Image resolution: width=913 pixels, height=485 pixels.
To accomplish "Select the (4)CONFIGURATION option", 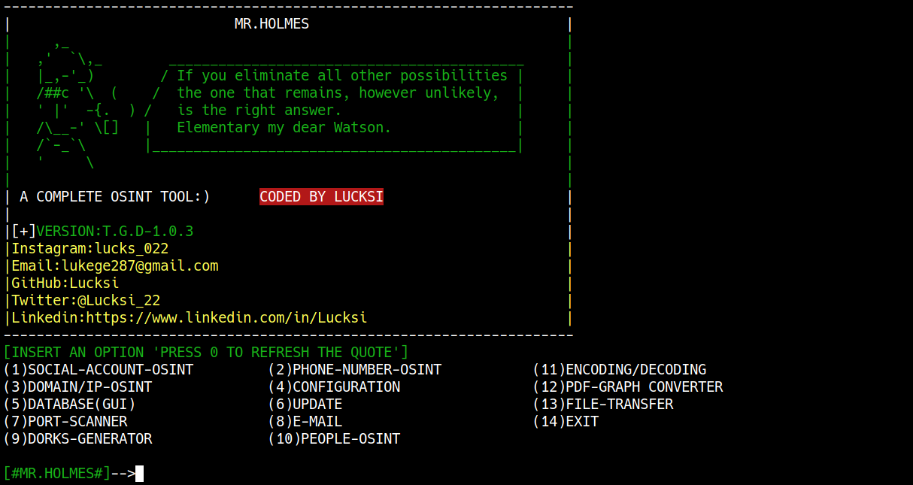I will [x=335, y=386].
